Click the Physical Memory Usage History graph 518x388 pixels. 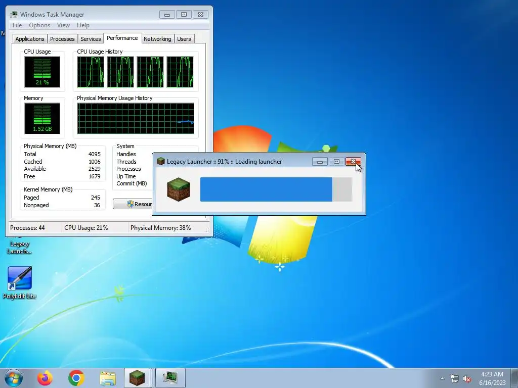136,118
